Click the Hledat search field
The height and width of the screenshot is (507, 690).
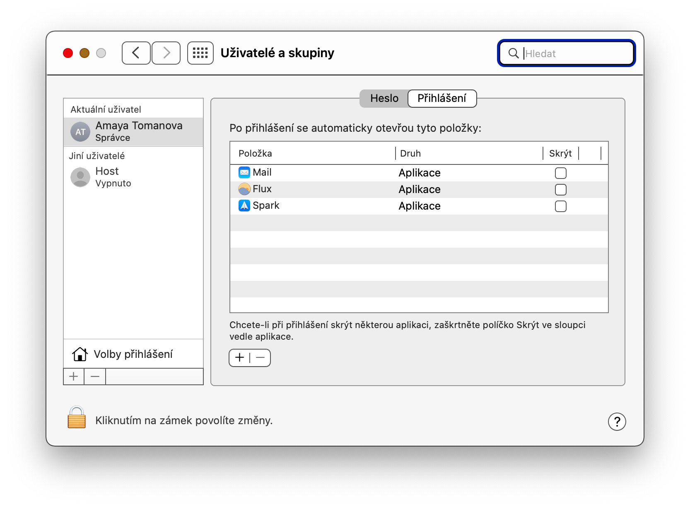(x=567, y=53)
